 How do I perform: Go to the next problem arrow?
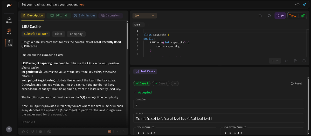point(124,131)
